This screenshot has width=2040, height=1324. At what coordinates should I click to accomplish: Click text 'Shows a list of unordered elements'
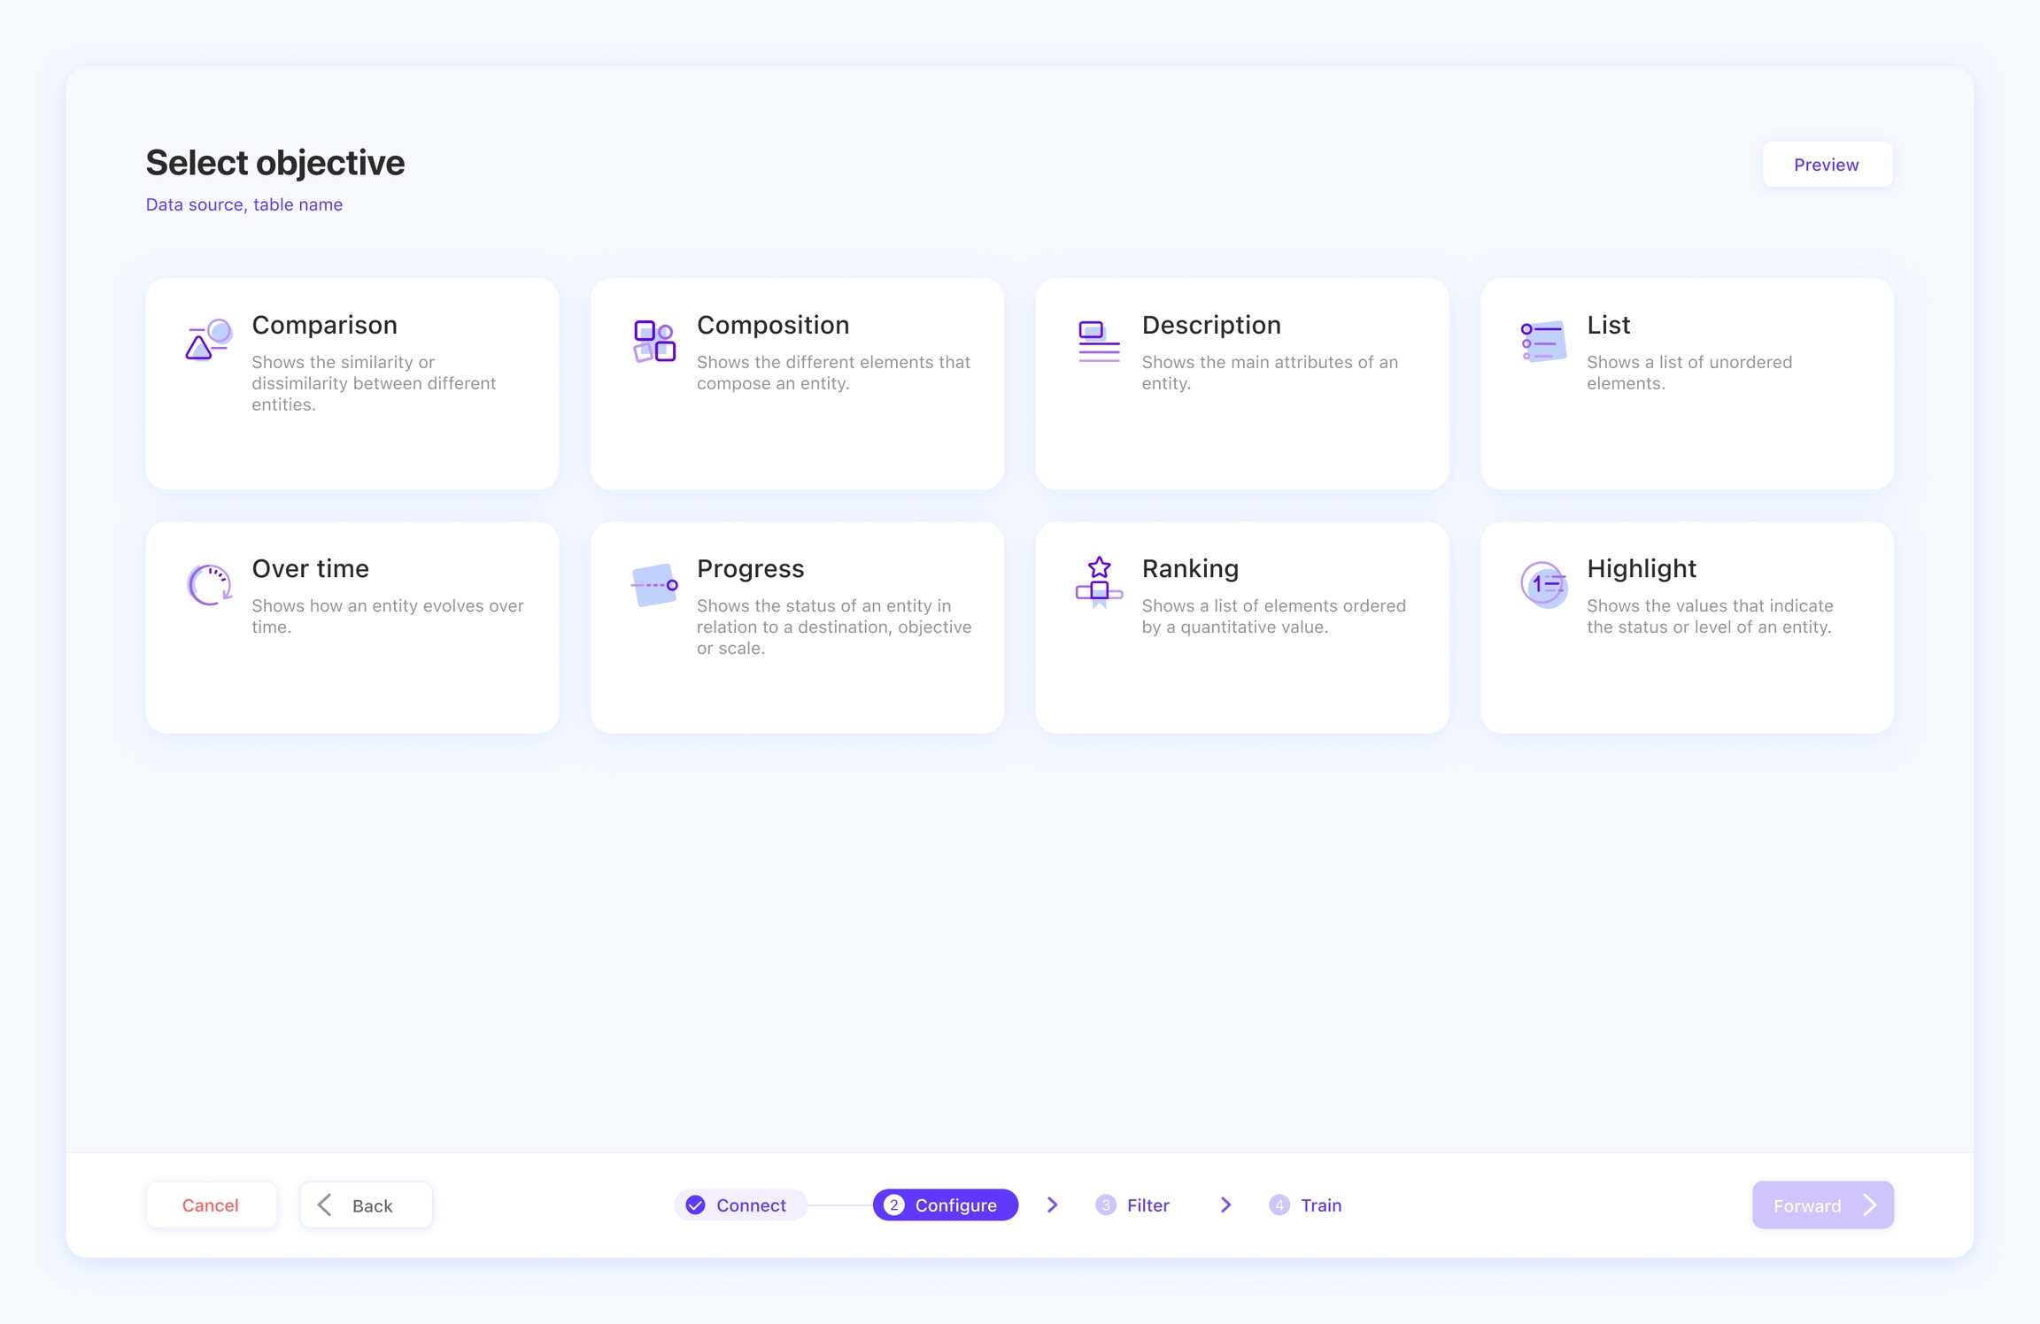(x=1689, y=373)
